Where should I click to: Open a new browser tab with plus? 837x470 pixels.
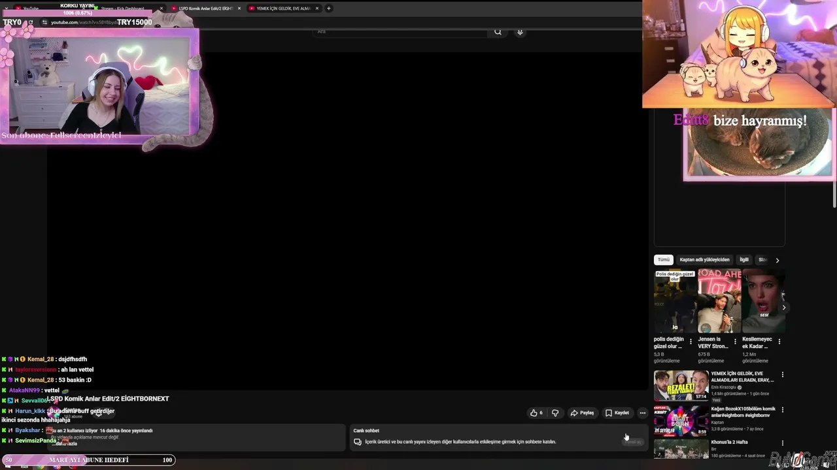[x=328, y=8]
